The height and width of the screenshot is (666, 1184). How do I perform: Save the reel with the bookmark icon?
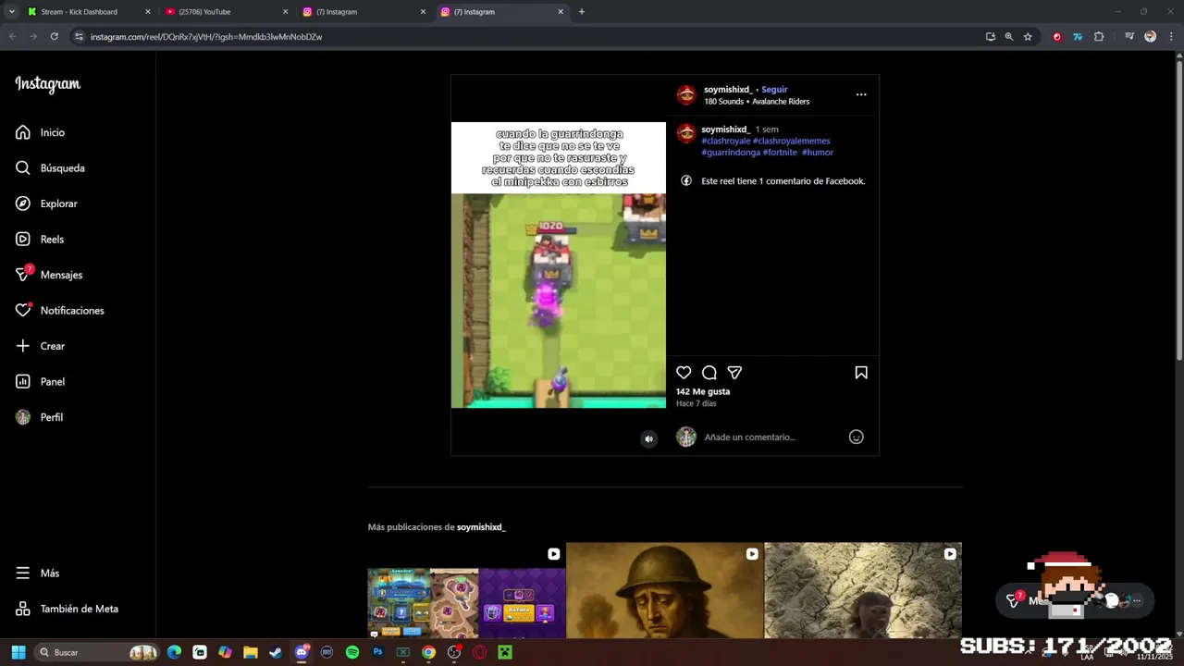point(861,373)
